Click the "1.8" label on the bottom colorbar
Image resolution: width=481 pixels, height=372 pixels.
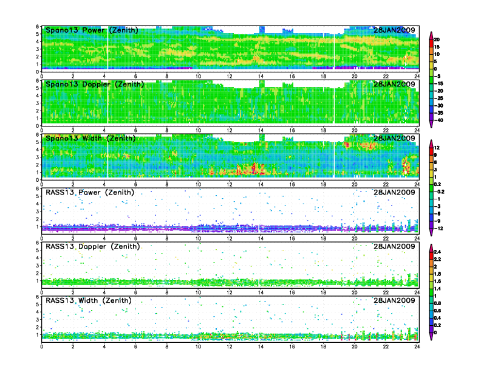click(x=437, y=274)
